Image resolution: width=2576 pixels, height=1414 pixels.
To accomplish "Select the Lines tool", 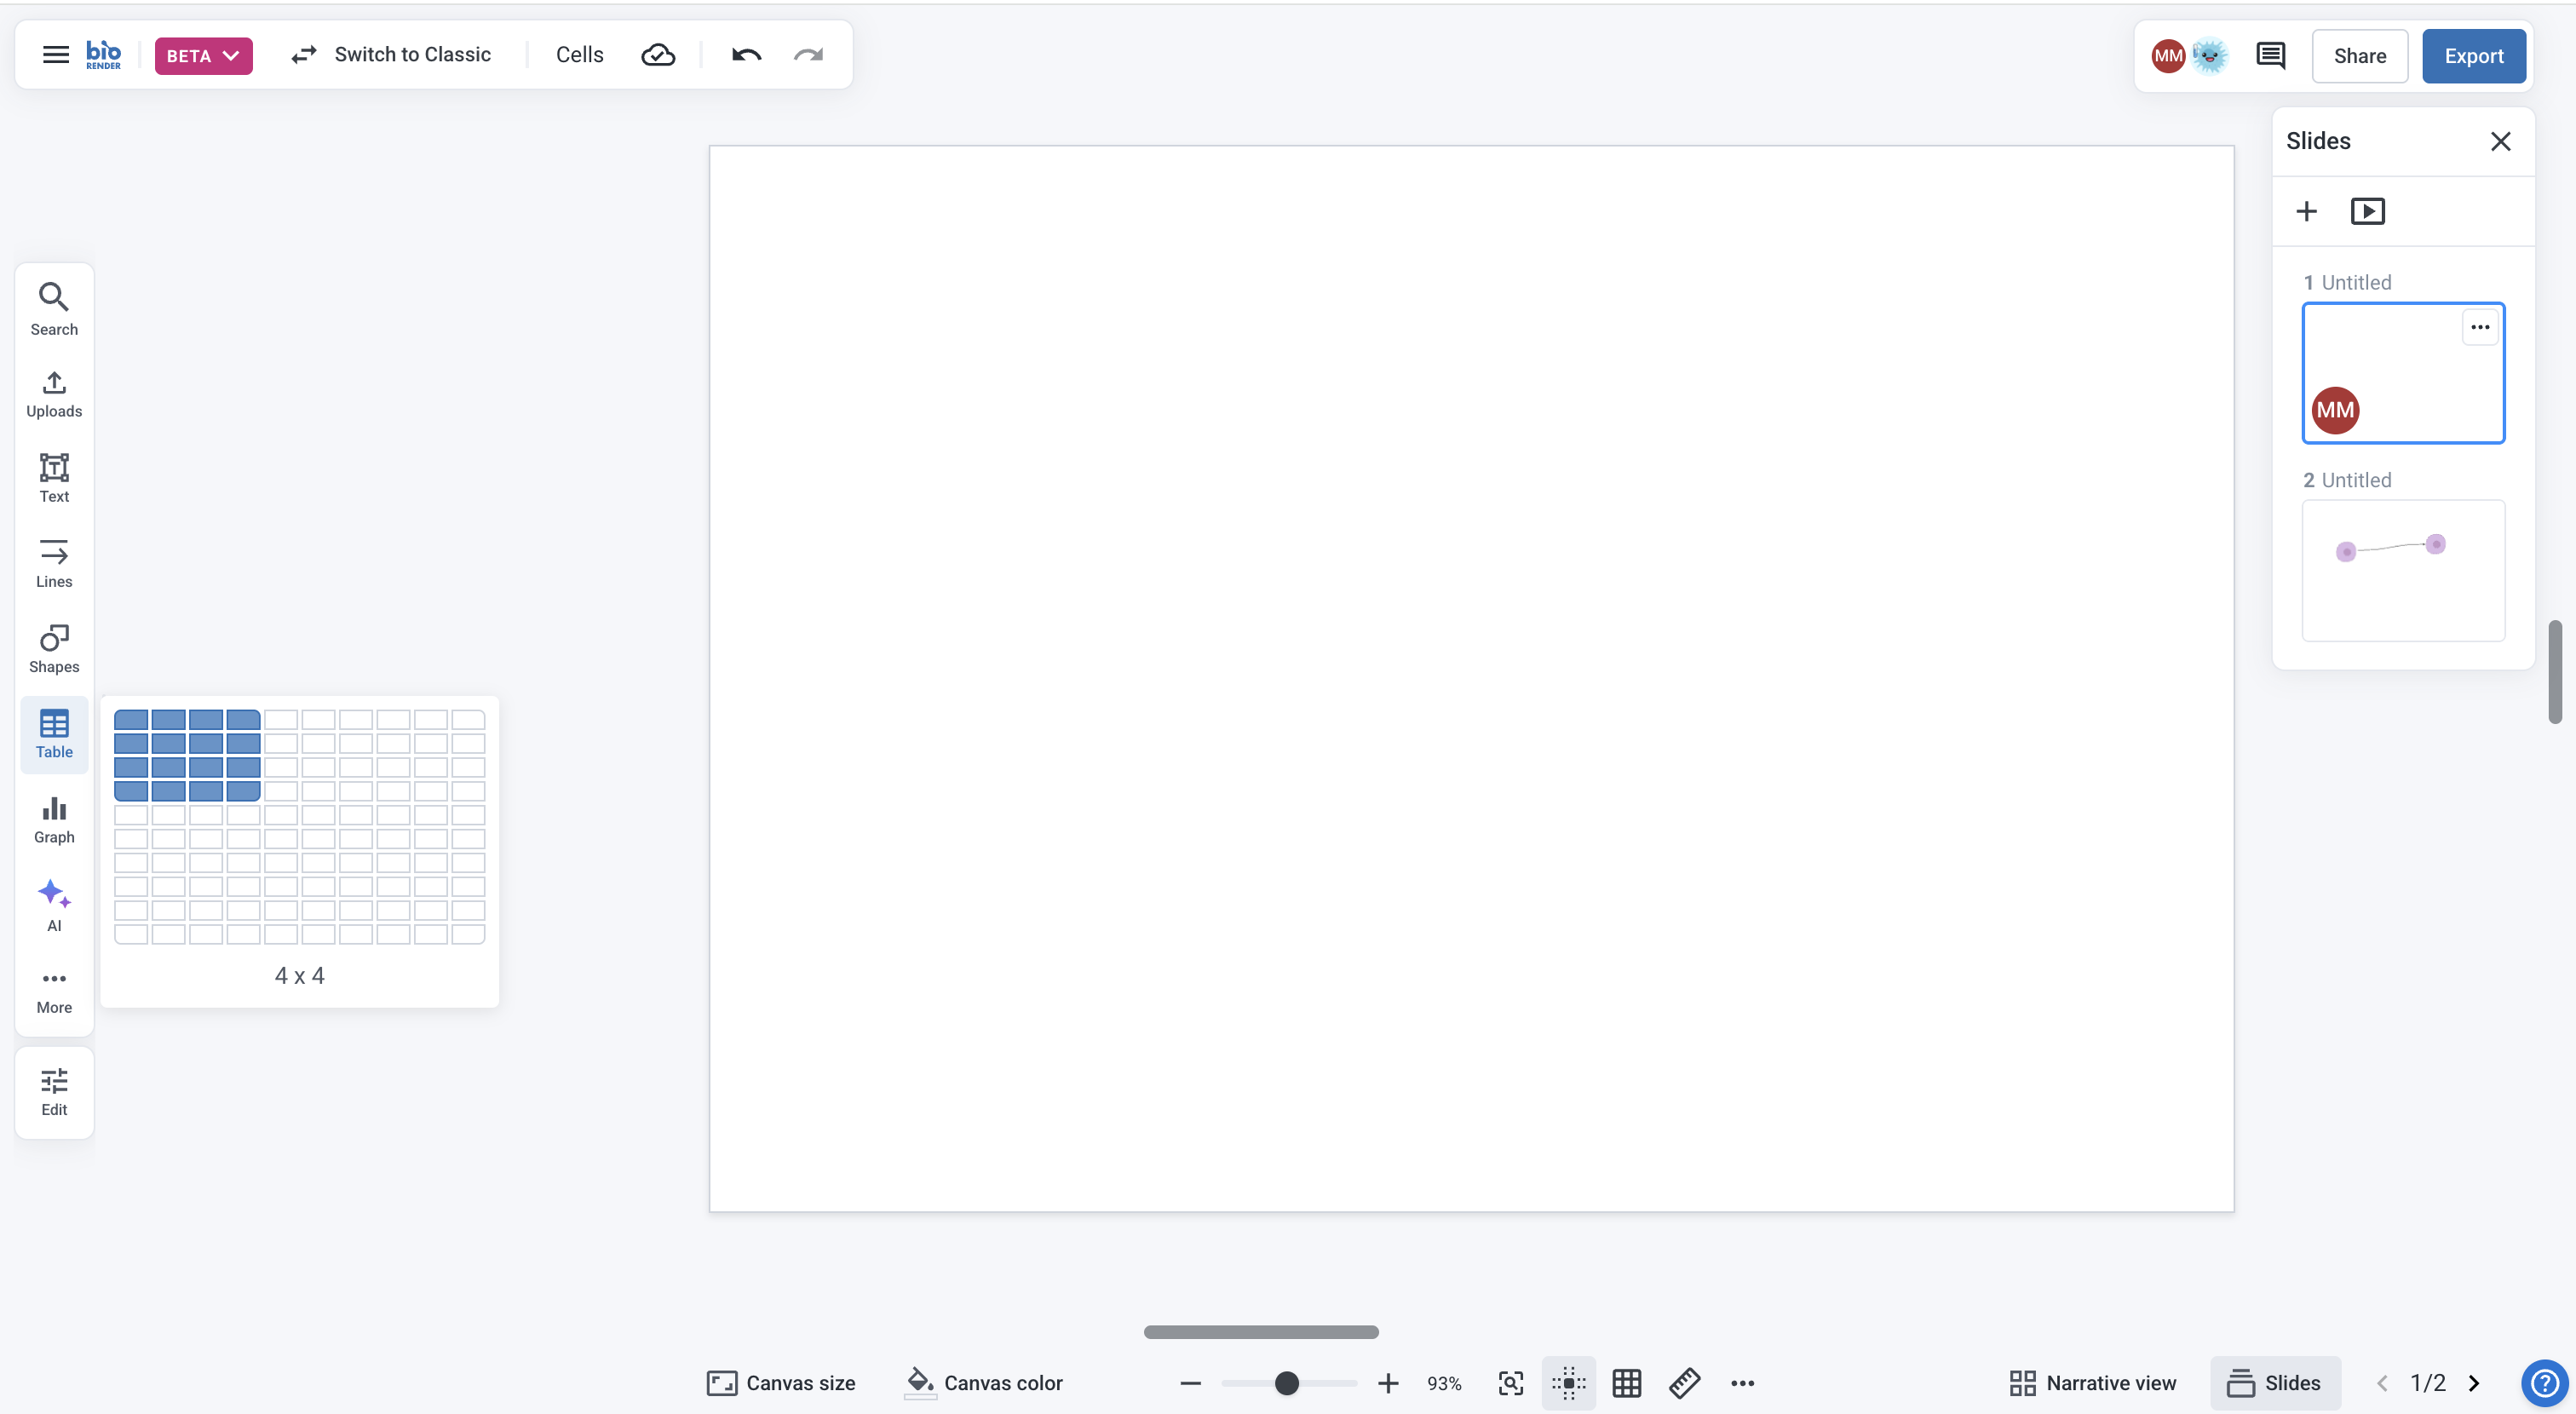I will pos(54,563).
